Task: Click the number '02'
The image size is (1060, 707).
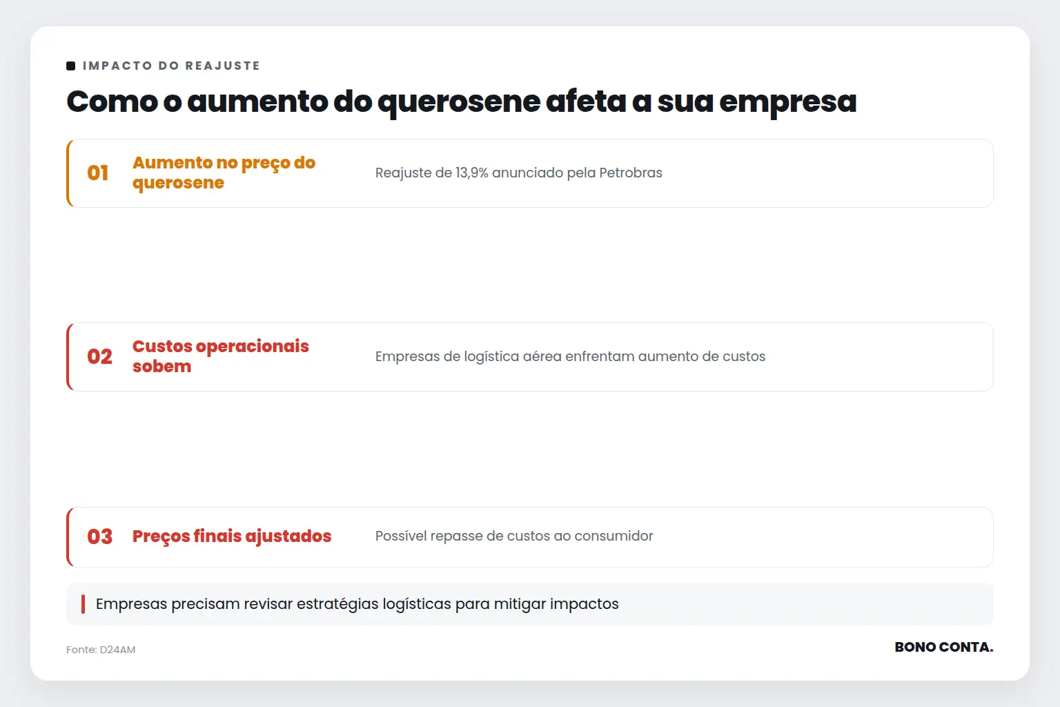Action: pyautogui.click(x=99, y=356)
